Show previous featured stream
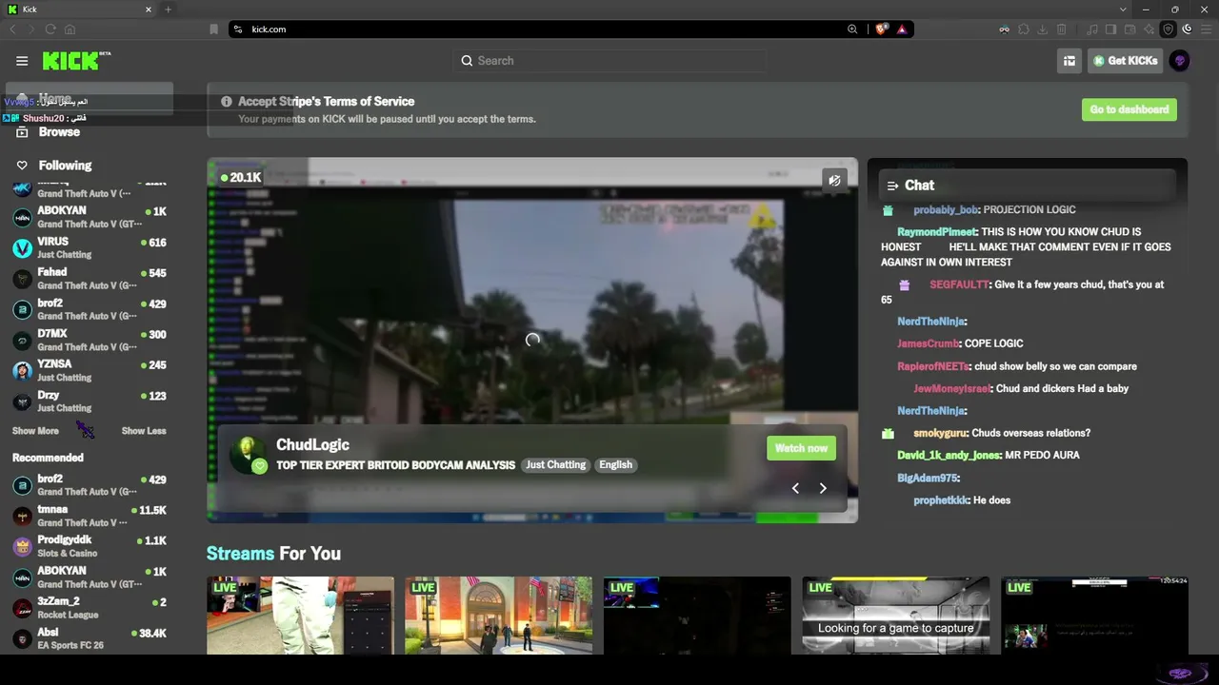 pos(795,488)
